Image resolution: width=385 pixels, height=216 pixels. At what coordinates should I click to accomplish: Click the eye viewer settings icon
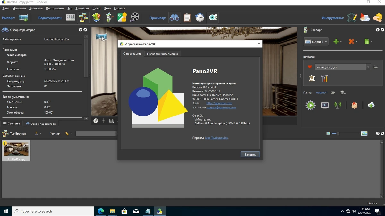[x=212, y=18]
